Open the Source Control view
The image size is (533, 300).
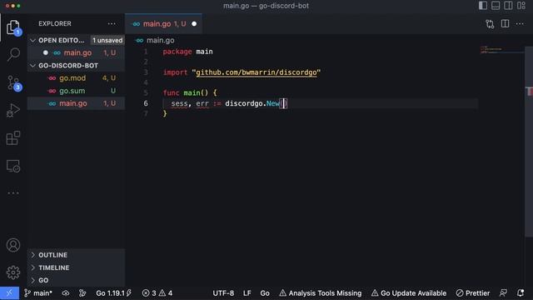(x=13, y=82)
